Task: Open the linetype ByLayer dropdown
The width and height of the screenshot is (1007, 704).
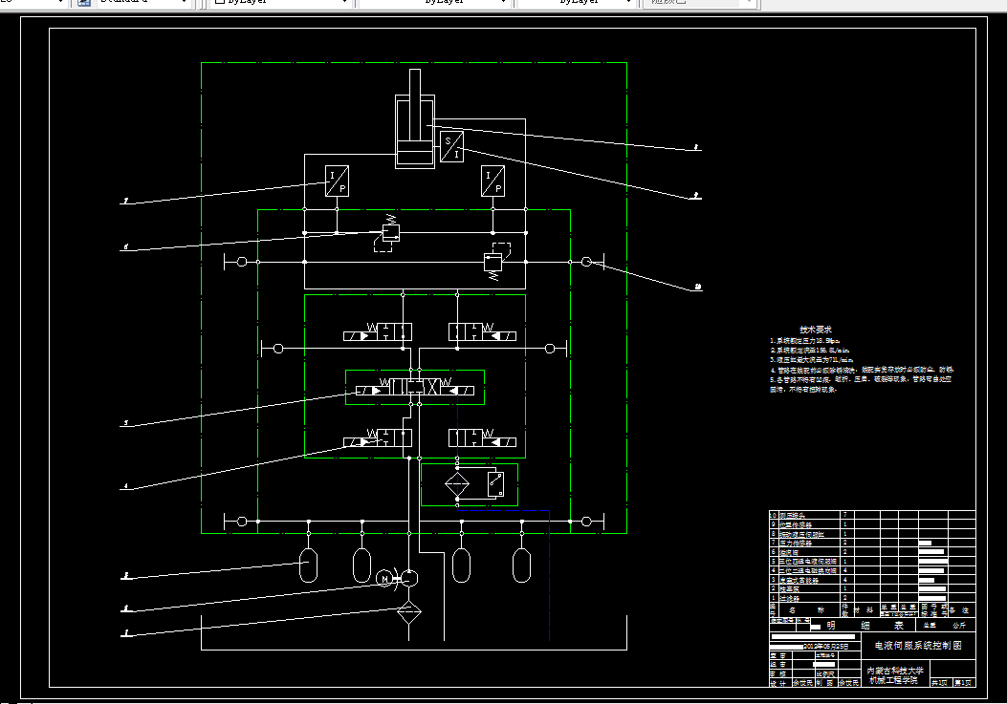Action: [x=433, y=3]
